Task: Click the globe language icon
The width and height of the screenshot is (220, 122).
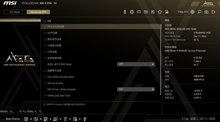Action: click(x=193, y=12)
